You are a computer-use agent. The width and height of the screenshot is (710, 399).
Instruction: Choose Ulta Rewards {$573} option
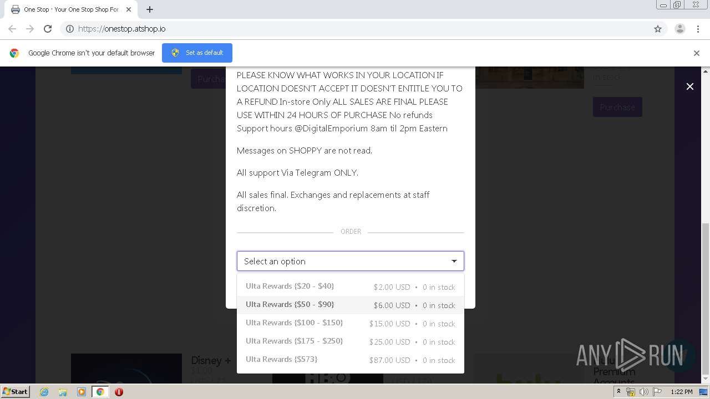(351, 360)
